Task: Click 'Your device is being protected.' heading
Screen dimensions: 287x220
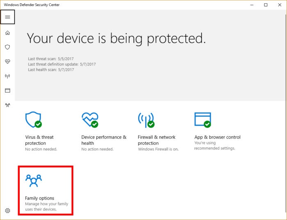Action: click(x=116, y=38)
